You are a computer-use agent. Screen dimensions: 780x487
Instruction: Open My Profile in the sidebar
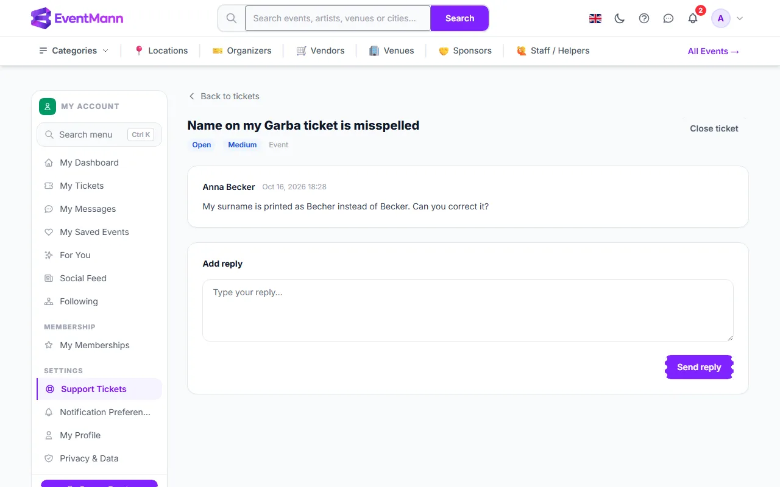(x=99, y=435)
